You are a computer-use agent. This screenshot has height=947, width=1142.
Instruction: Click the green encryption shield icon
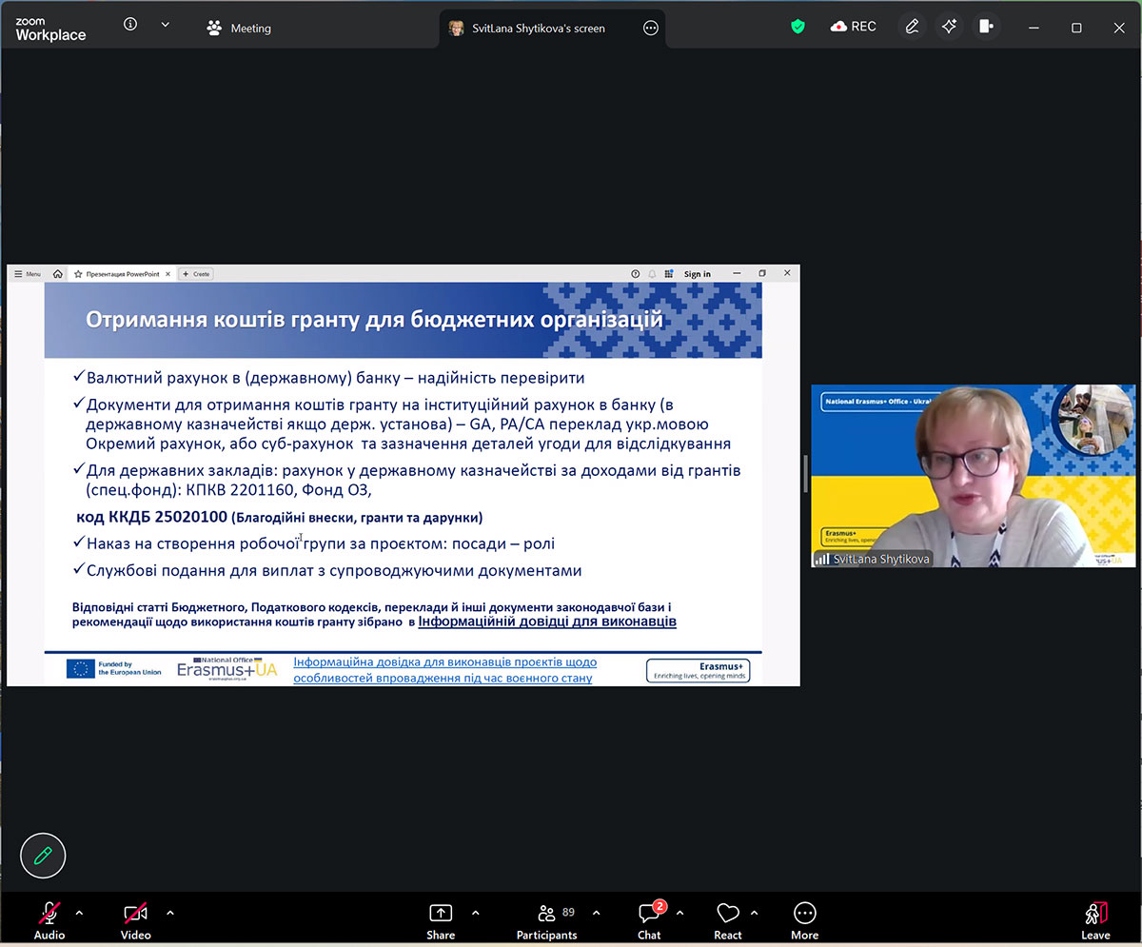tap(797, 27)
